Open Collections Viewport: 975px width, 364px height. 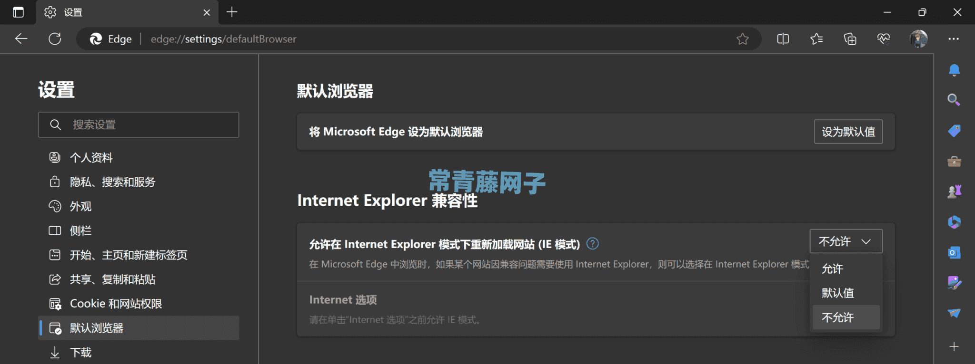pos(850,39)
